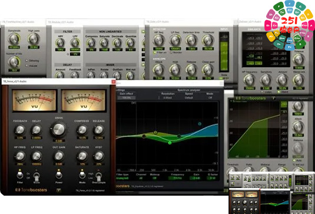This screenshot has width=315, height=214.
Task: Click the Q factor value field
Action: pos(213,178)
